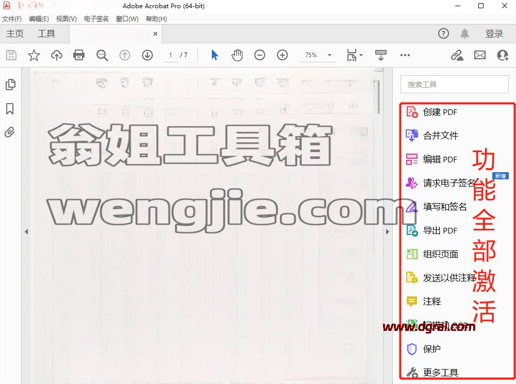Screen dimensions: 516x384
Task: Open the 窗口(W) menu
Action: click(x=127, y=19)
